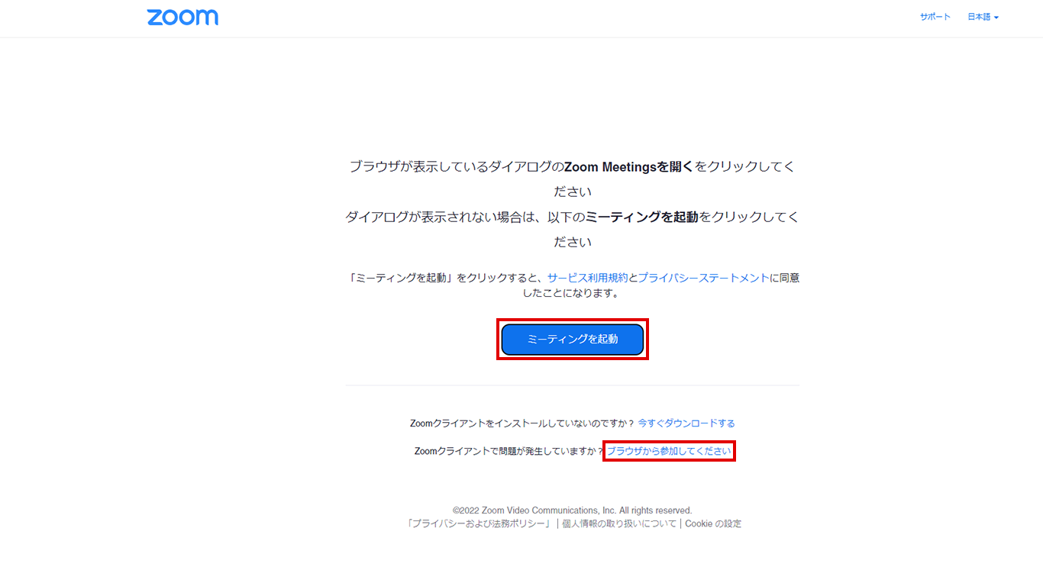Click the horizontal divider below the launch button

(x=572, y=385)
